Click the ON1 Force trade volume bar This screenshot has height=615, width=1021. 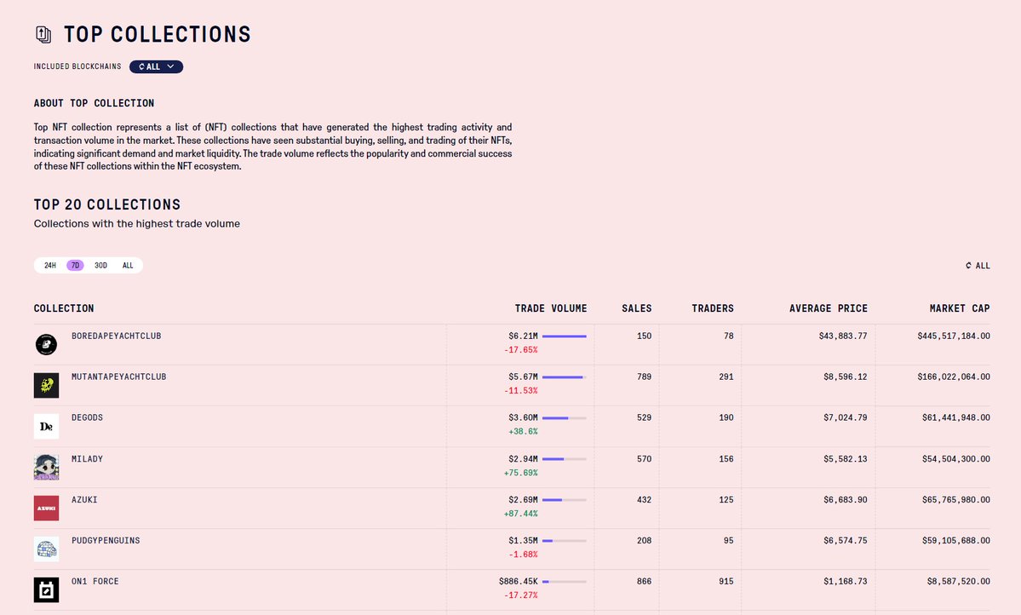[x=565, y=582]
